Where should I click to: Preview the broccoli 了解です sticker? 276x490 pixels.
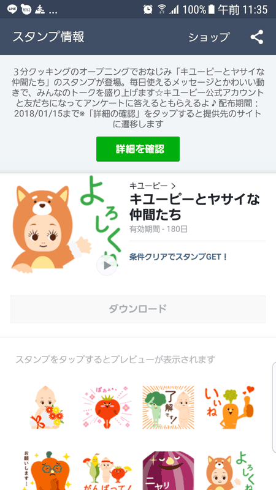coord(168,407)
